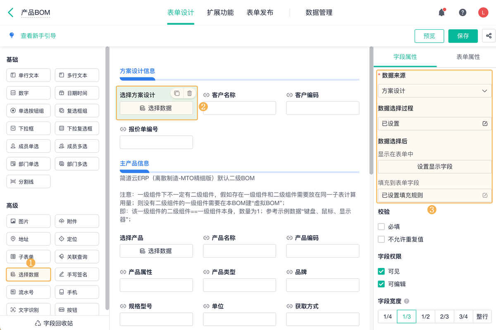Select the 定位 field type
This screenshot has height=330, width=496.
coord(77,239)
